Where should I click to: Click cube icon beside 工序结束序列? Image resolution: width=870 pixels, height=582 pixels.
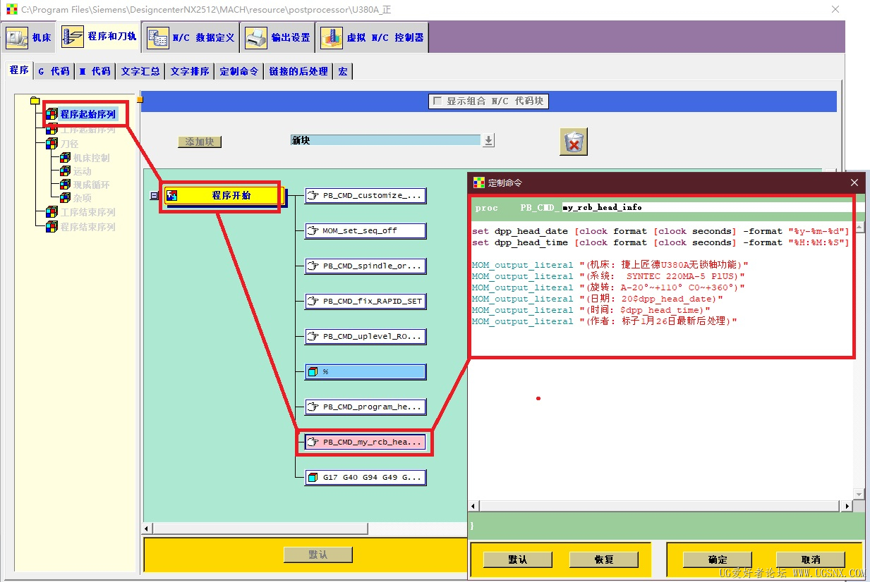(x=52, y=211)
